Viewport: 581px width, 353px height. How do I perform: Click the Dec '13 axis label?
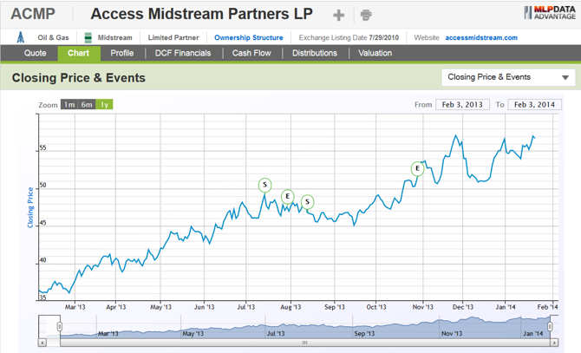pyautogui.click(x=463, y=307)
